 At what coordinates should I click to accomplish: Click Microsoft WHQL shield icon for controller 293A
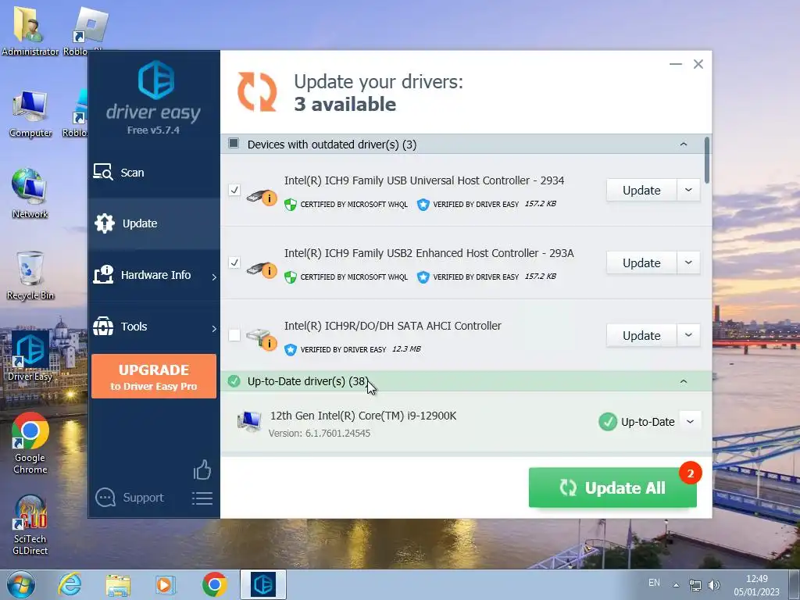tap(291, 277)
